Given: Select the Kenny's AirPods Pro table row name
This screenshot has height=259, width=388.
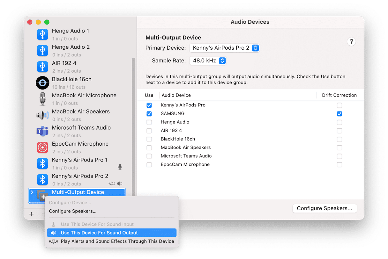Looking at the screenshot, I should click(x=183, y=105).
